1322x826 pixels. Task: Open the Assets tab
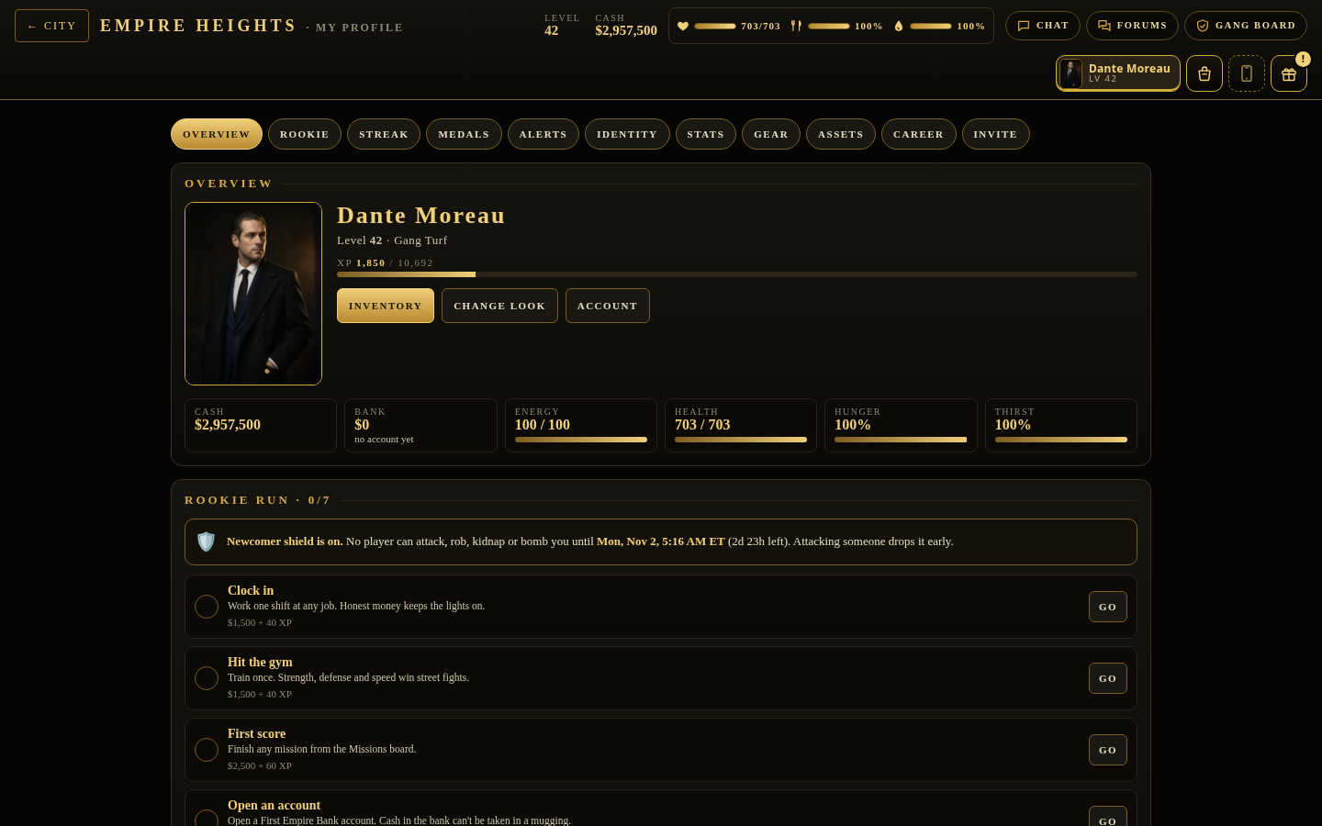click(841, 134)
